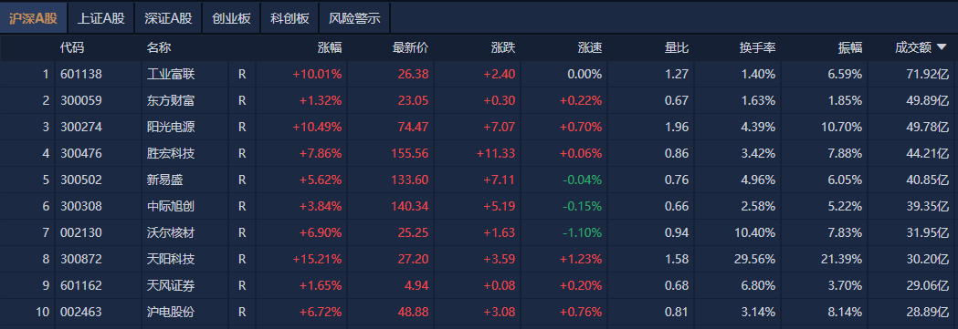Sort by the 换手率 column header
The width and height of the screenshot is (958, 329).
tap(757, 48)
